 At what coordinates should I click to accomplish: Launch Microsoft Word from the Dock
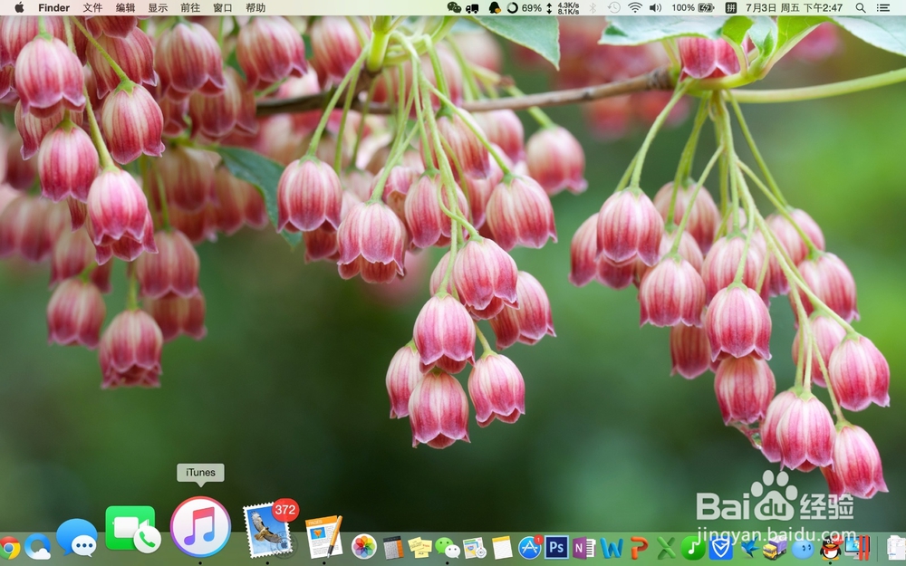click(612, 548)
